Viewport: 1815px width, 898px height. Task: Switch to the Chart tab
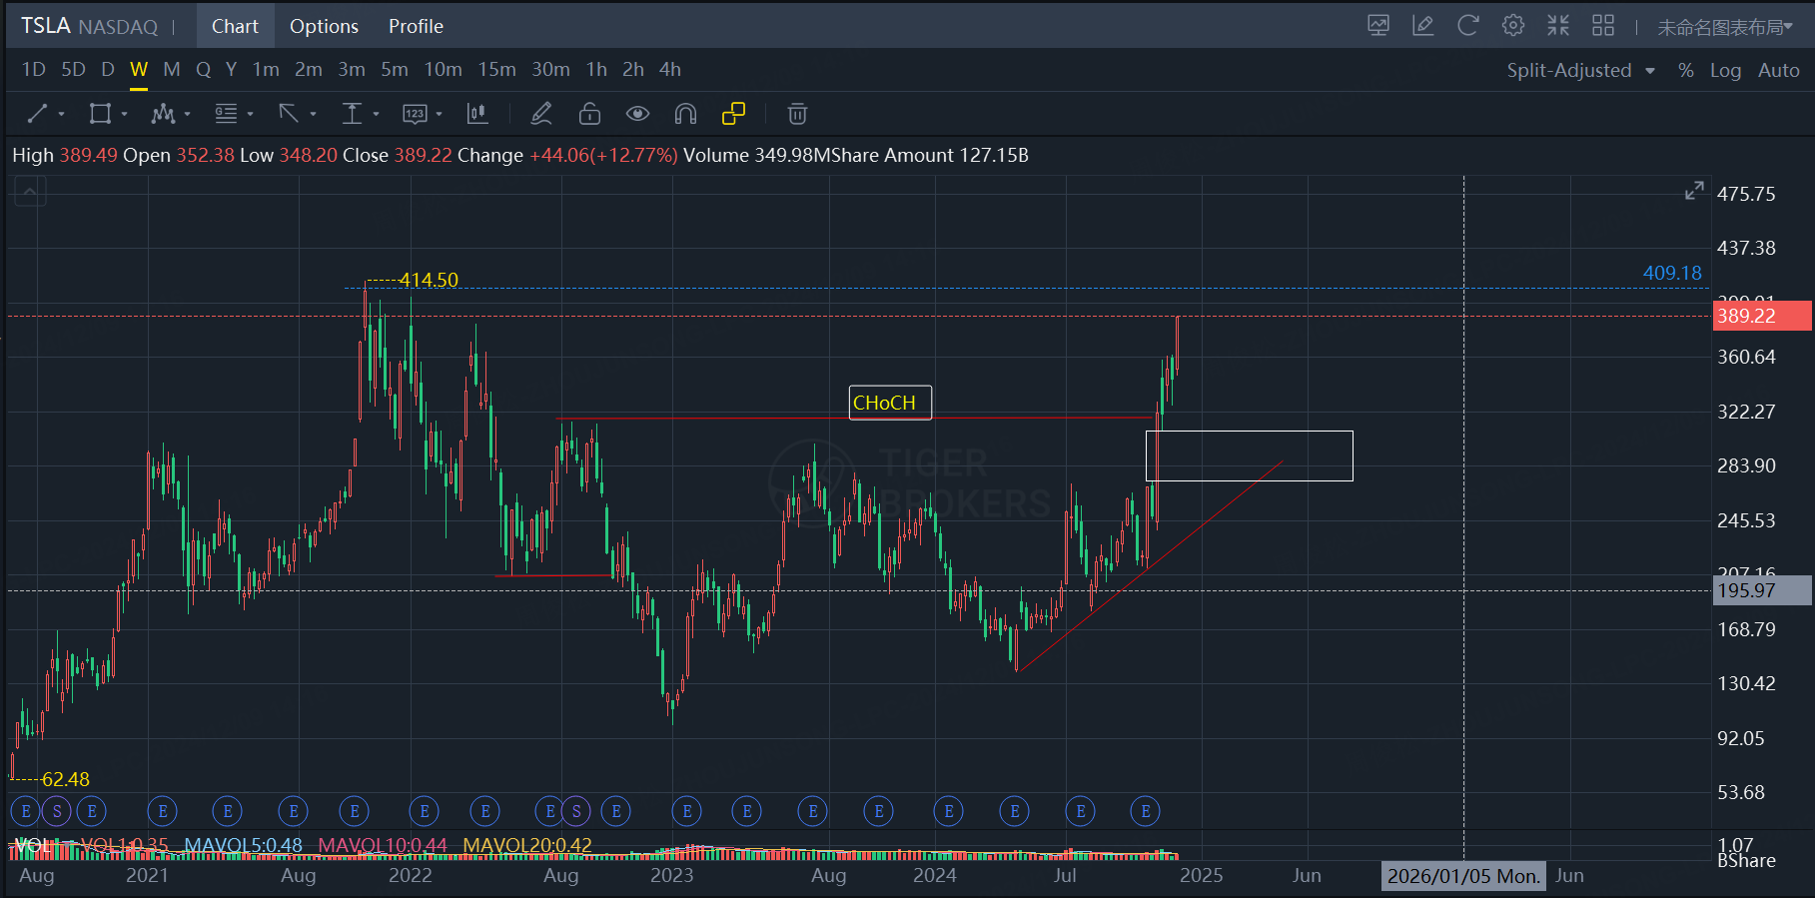[235, 26]
